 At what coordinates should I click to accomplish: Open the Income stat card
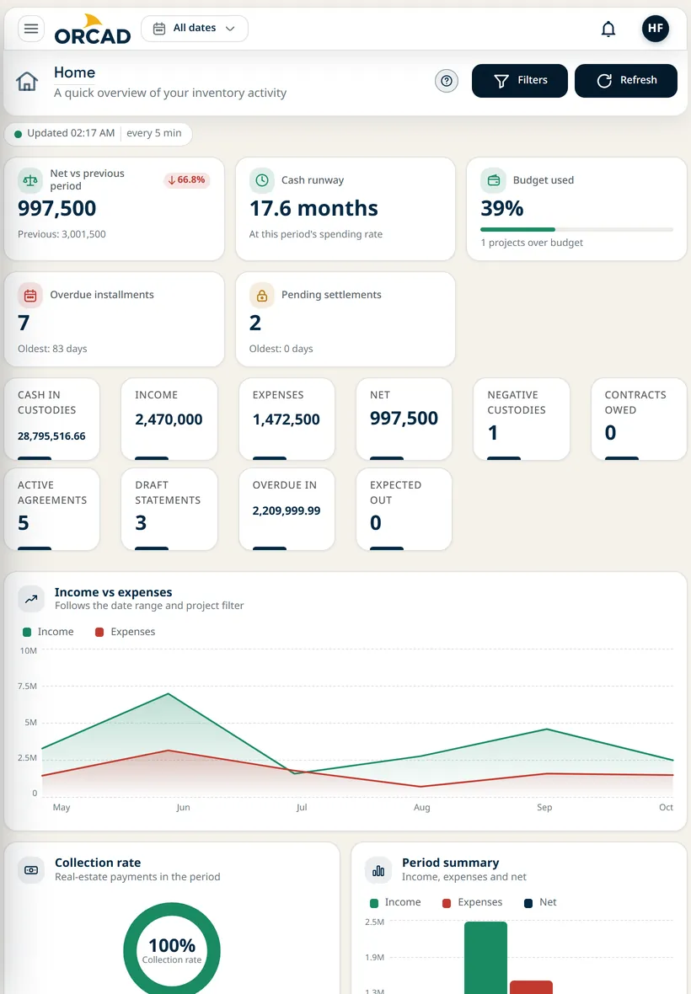click(169, 419)
